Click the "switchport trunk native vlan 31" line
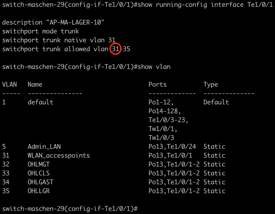Viewport: 275px width, 214px height. point(59,40)
